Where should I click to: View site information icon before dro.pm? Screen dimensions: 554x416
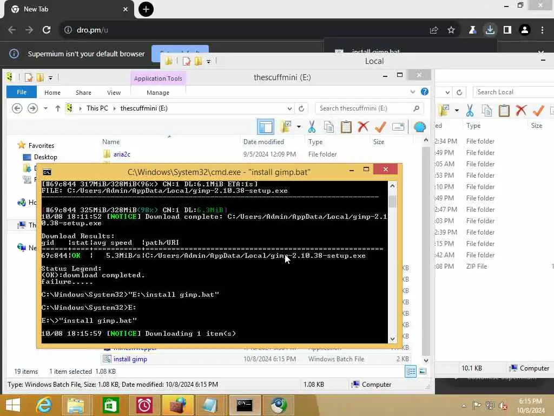[68, 30]
